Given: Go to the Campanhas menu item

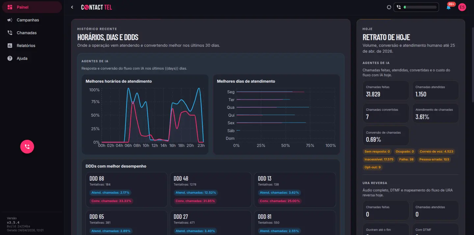Looking at the screenshot, I should click(28, 20).
